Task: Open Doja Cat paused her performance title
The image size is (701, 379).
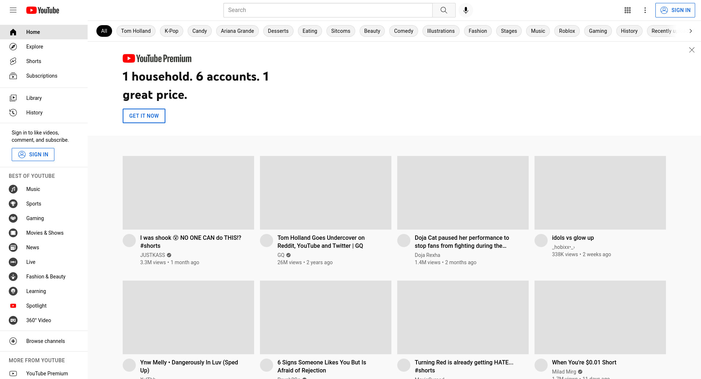Action: [x=462, y=242]
